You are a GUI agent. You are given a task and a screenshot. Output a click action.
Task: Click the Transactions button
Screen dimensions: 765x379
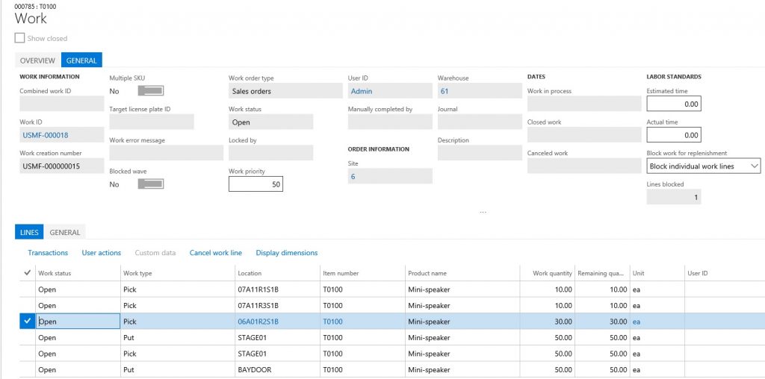pyautogui.click(x=48, y=253)
